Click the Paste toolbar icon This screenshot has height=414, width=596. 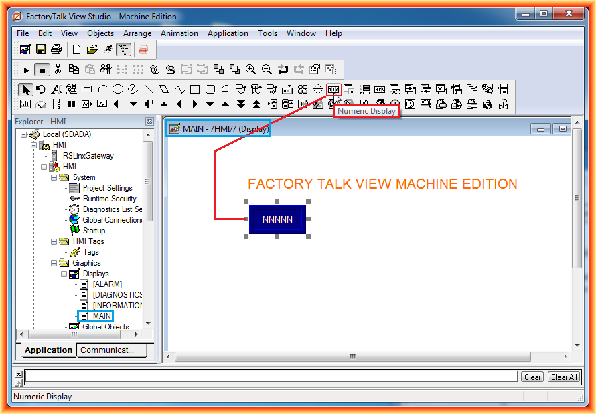click(x=90, y=69)
